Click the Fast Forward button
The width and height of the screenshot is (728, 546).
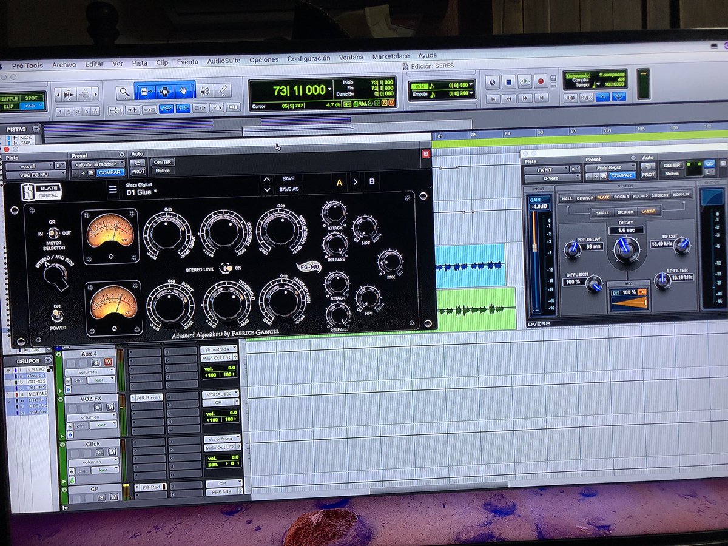click(525, 98)
